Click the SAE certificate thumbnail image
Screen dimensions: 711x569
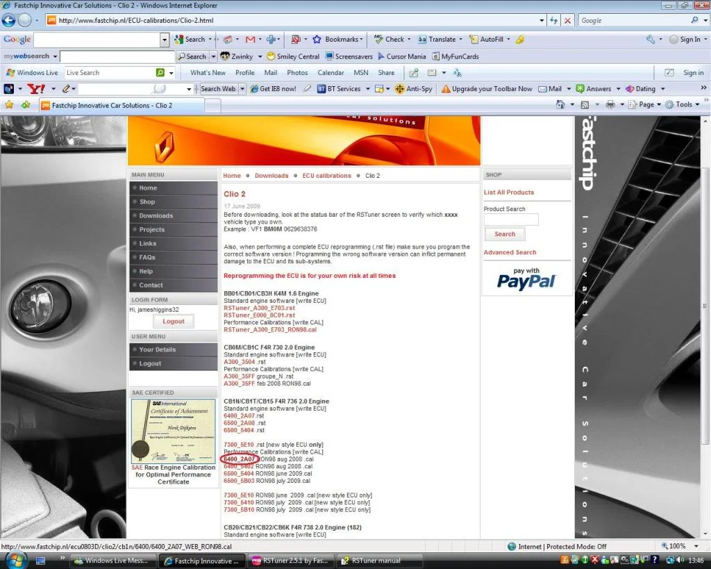(x=173, y=431)
